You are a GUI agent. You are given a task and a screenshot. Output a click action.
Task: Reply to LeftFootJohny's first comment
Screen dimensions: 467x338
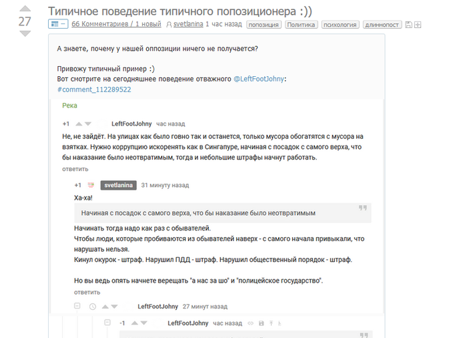pyautogui.click(x=74, y=169)
